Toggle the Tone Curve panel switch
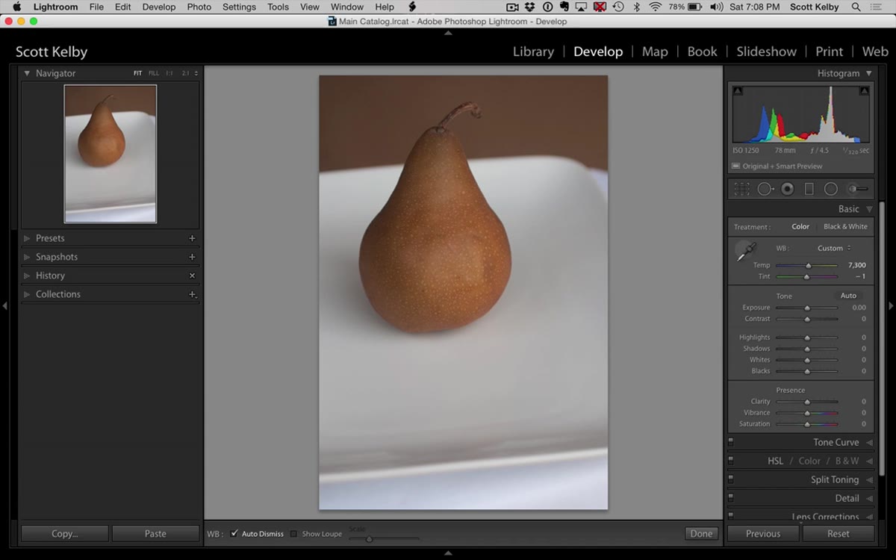The height and width of the screenshot is (560, 896). (x=730, y=442)
